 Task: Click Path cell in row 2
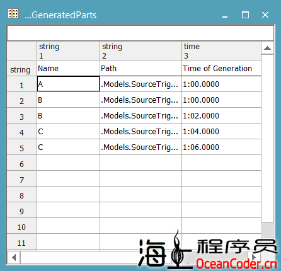point(140,100)
